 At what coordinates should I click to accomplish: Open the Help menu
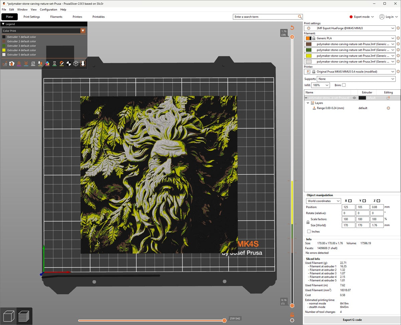[63, 10]
